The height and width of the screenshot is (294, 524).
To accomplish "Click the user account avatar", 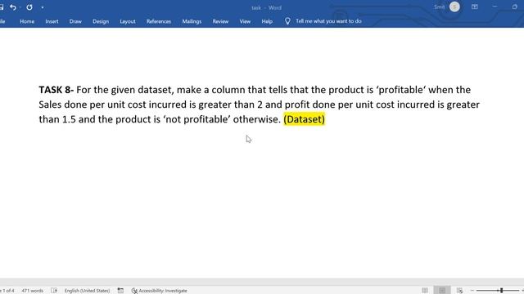I will [x=454, y=7].
